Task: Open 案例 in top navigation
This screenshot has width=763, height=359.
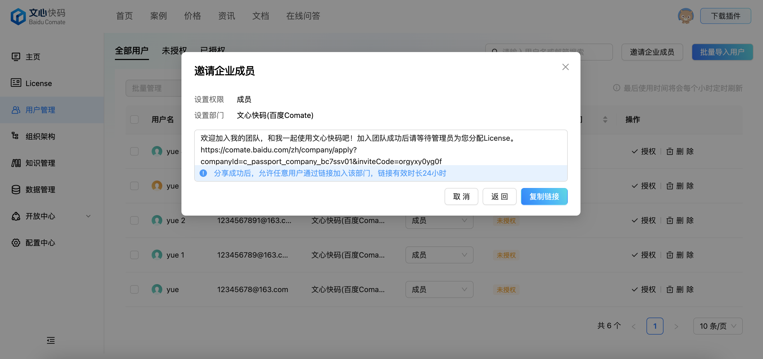Action: [159, 16]
